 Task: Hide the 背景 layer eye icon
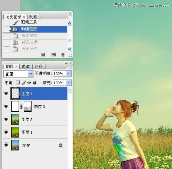coord(6,145)
